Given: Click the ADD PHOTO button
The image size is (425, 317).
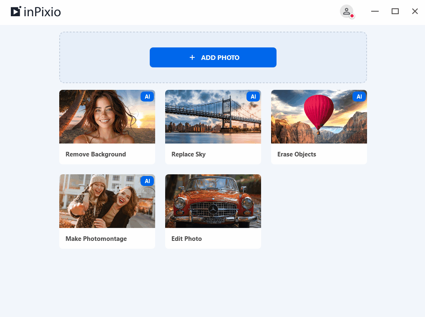Looking at the screenshot, I should tap(213, 57).
